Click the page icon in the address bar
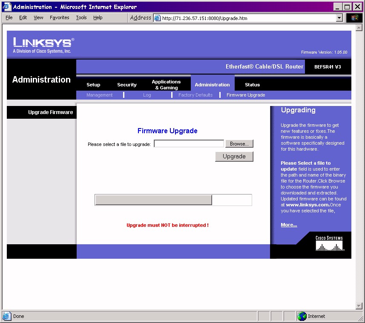Image resolution: width=365 pixels, height=323 pixels. pyautogui.click(x=158, y=18)
